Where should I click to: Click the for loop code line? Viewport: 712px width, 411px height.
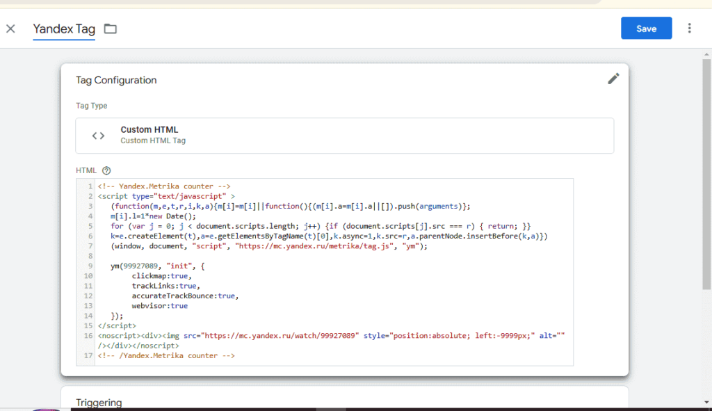click(x=321, y=226)
